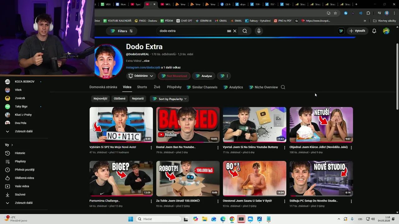Open the notifications bell
The width and height of the screenshot is (399, 224).
pos(374,31)
